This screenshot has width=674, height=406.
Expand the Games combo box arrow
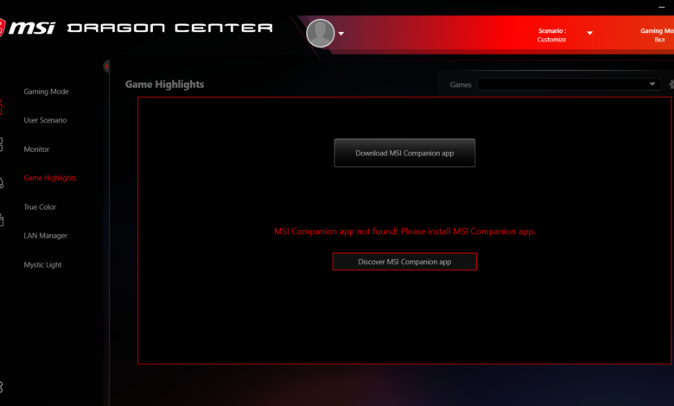pos(652,84)
